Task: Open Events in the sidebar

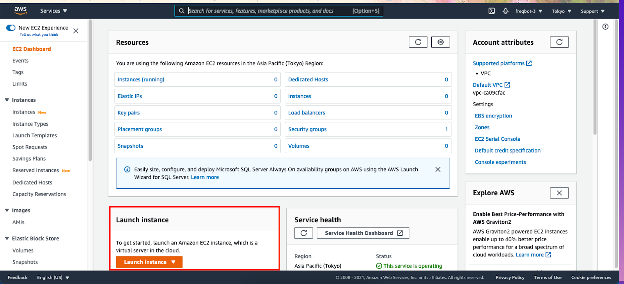Action: pyautogui.click(x=20, y=61)
